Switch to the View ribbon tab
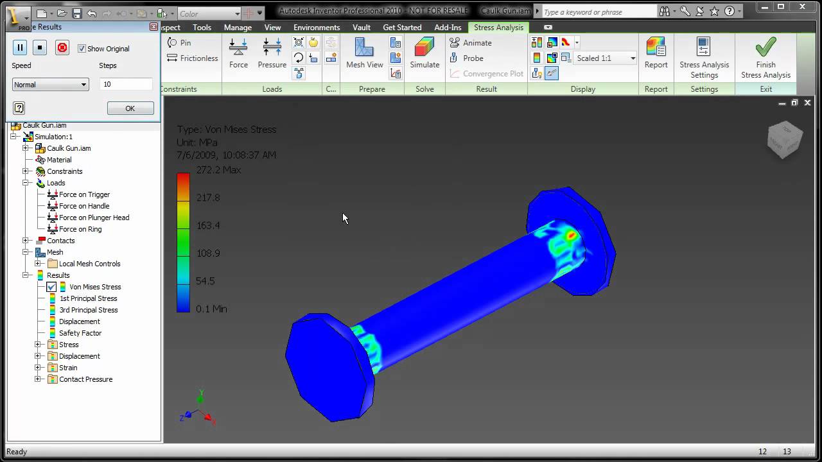 click(272, 28)
